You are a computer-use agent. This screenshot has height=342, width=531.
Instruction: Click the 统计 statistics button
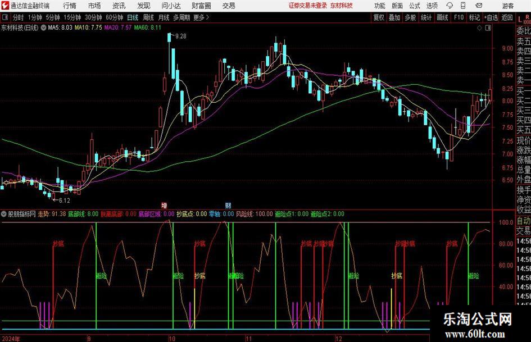426,17
